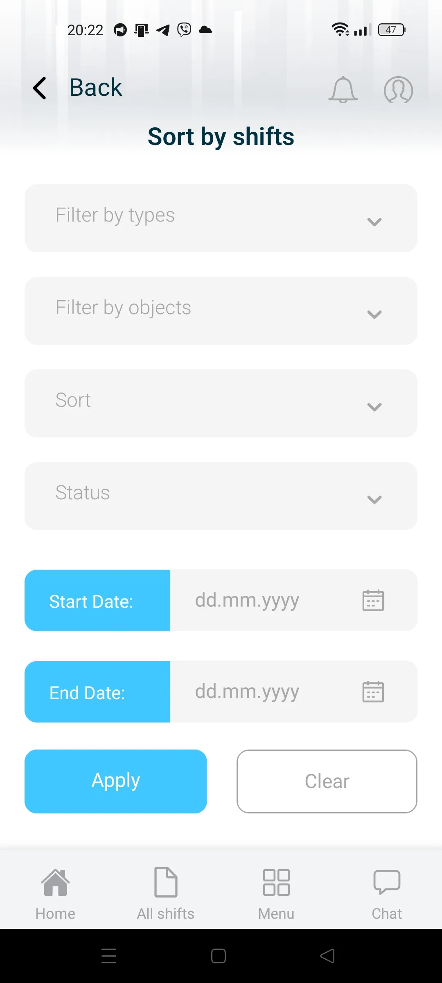Go to Home via the house icon

55,882
